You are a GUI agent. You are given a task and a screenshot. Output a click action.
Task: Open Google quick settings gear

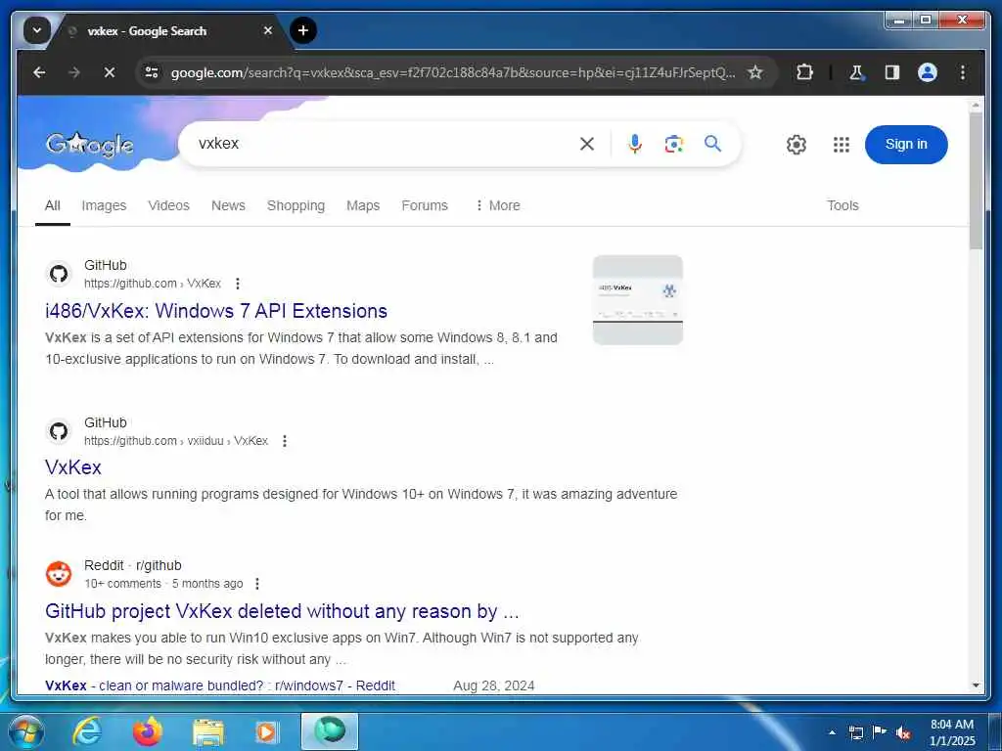point(797,145)
